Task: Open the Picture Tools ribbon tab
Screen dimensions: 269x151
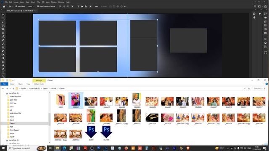Action: click(x=39, y=84)
